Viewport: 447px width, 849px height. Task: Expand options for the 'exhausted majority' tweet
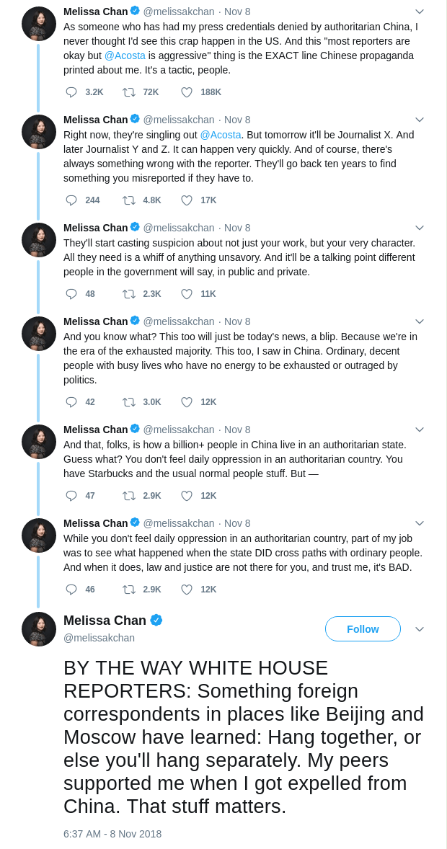pyautogui.click(x=420, y=321)
